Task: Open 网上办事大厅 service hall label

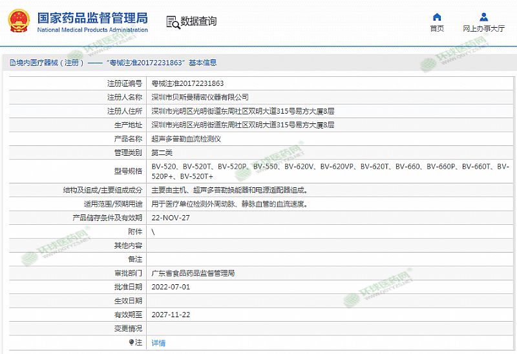Action: pyautogui.click(x=484, y=28)
